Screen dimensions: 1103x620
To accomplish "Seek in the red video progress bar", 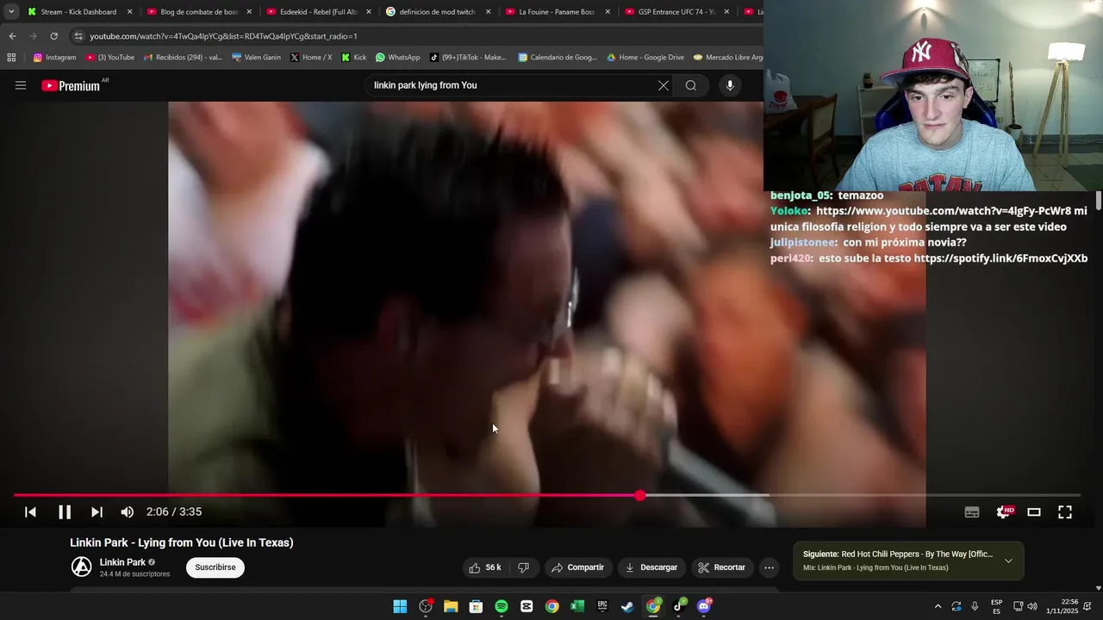I will click(x=547, y=495).
